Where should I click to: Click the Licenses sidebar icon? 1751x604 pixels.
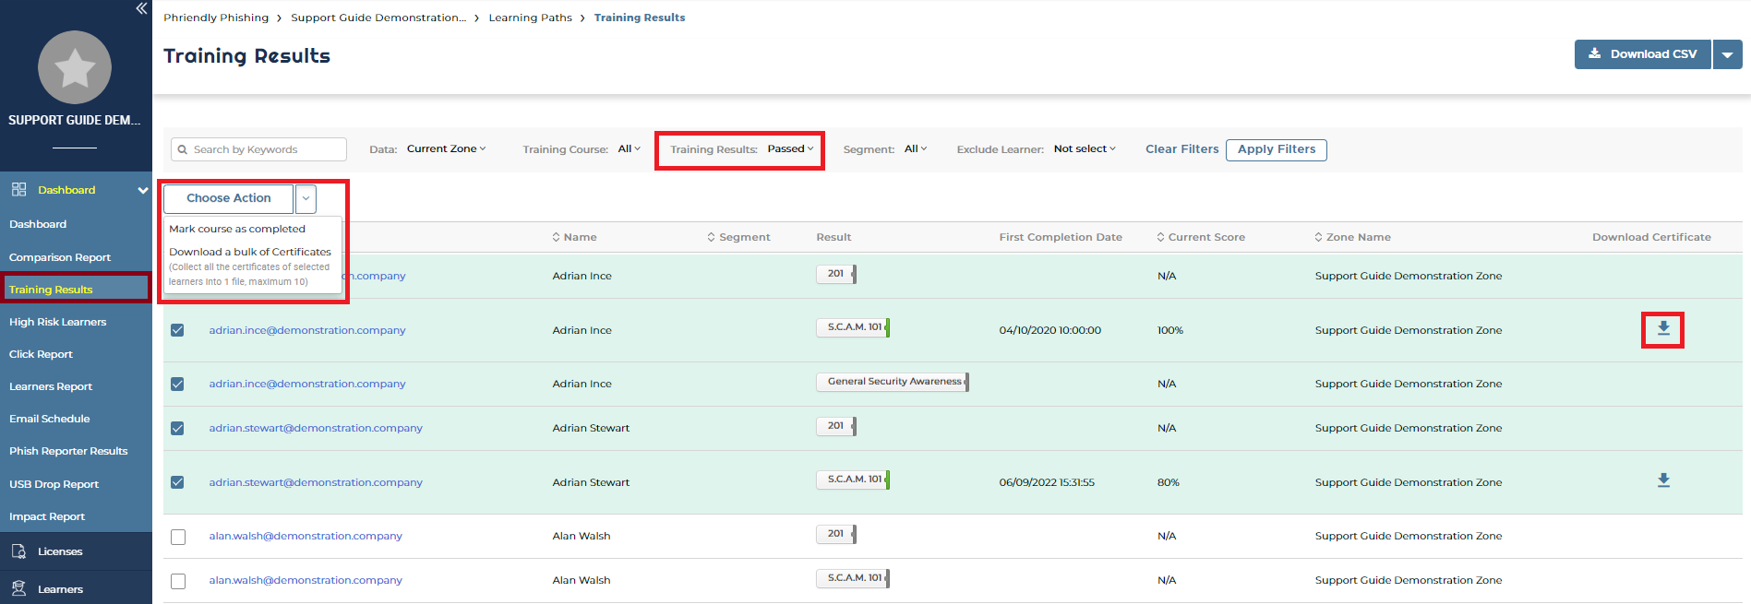click(x=18, y=551)
